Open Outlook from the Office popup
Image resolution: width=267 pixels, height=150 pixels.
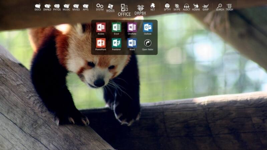[x=148, y=27]
